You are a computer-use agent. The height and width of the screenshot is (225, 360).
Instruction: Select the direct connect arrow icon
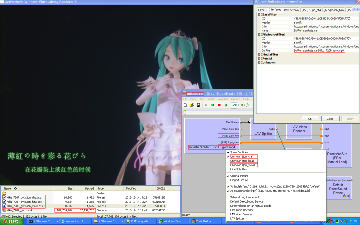click(x=240, y=105)
